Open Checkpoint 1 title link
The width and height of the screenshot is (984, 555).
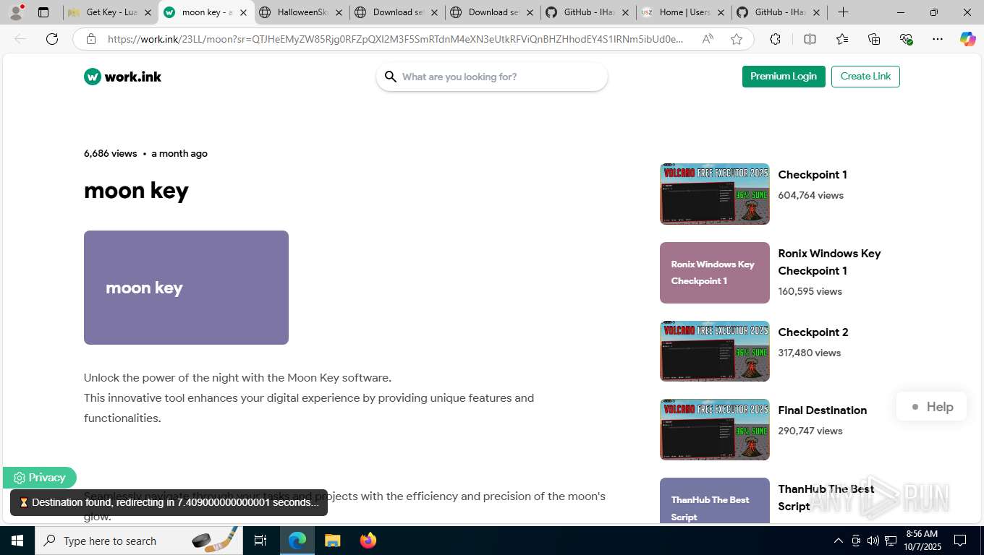coord(813,175)
